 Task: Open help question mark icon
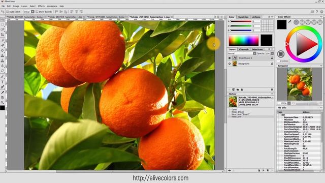coord(317,12)
